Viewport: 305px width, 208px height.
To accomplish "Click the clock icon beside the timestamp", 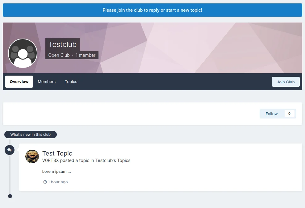I will coord(45,182).
